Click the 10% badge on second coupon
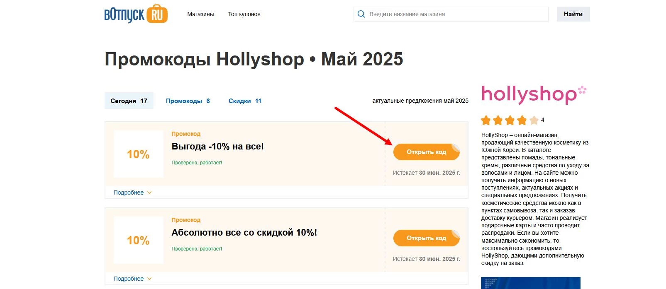This screenshot has width=666, height=289. point(138,240)
